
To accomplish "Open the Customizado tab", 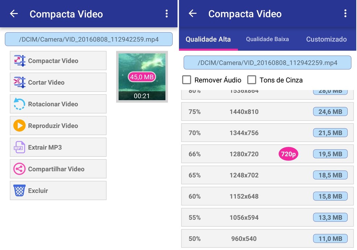I will click(x=326, y=39).
